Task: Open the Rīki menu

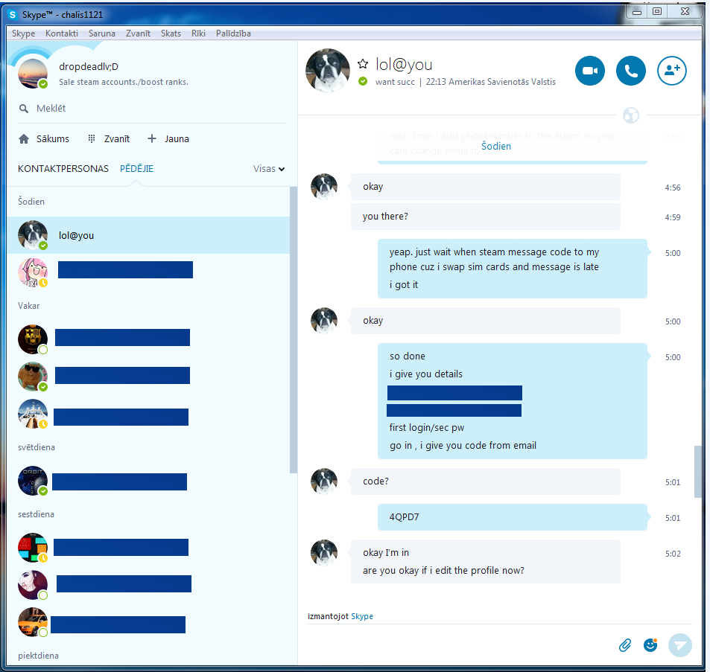Action: pos(198,33)
